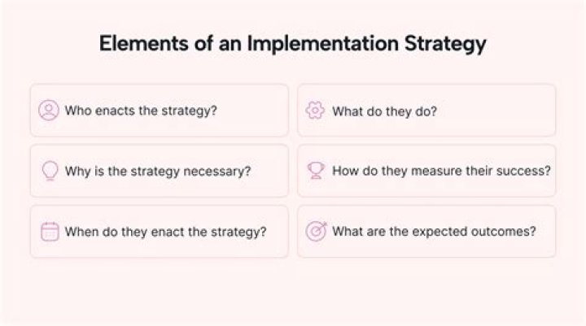Select the lightbulb icon
Screen dimensions: 586x326
click(x=50, y=171)
